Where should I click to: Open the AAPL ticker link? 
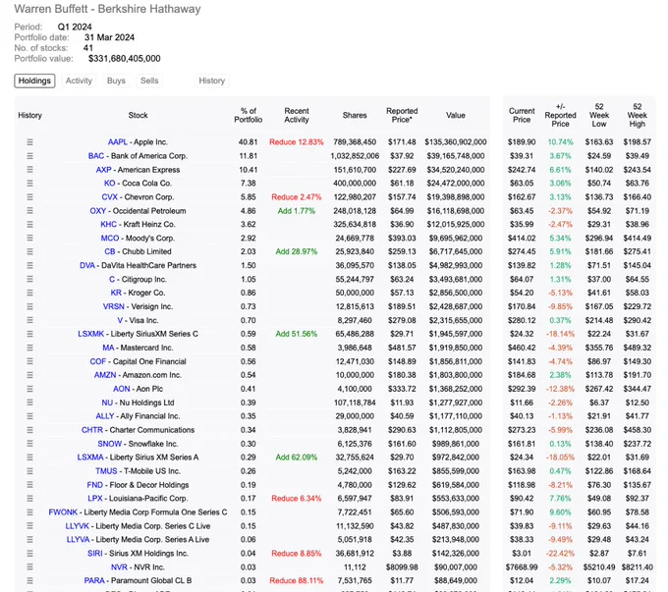click(x=118, y=142)
